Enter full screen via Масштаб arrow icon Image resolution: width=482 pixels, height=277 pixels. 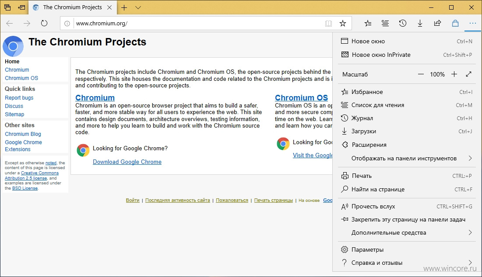pyautogui.click(x=468, y=74)
